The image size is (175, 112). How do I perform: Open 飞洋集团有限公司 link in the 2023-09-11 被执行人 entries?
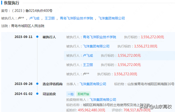pyautogui.click(x=96, y=46)
